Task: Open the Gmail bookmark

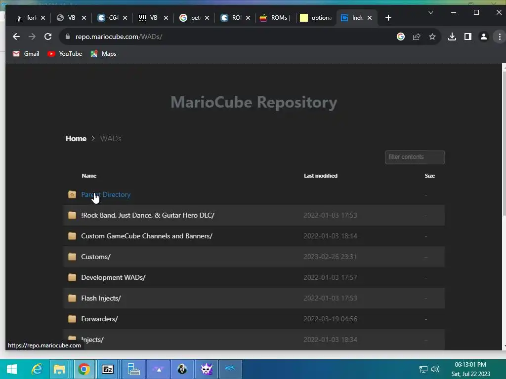Action: [x=26, y=54]
